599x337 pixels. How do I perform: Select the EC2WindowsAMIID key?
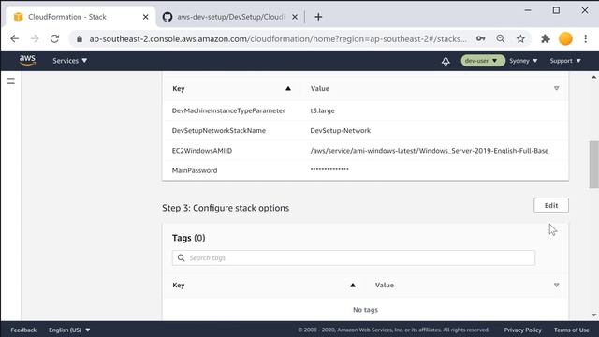(x=202, y=151)
